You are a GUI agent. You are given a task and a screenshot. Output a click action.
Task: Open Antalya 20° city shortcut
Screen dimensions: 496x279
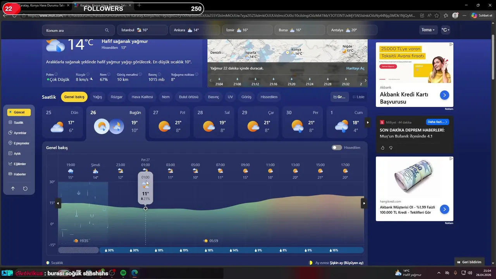[352, 30]
